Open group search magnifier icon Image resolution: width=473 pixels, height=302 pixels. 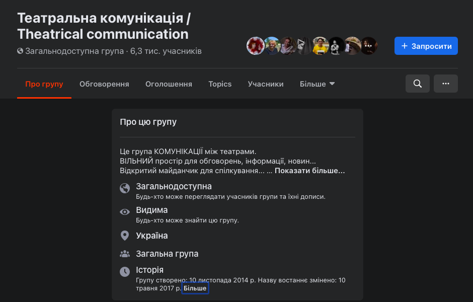click(417, 84)
